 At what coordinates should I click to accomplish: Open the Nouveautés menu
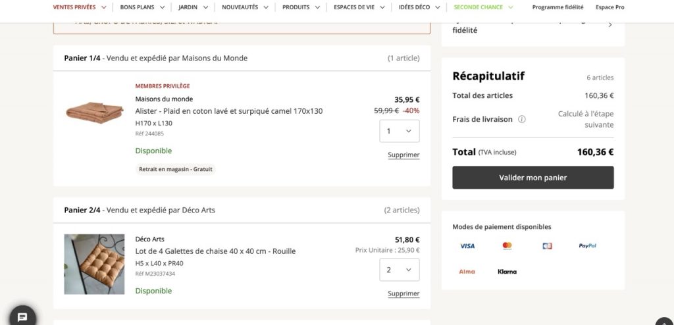[x=245, y=7]
